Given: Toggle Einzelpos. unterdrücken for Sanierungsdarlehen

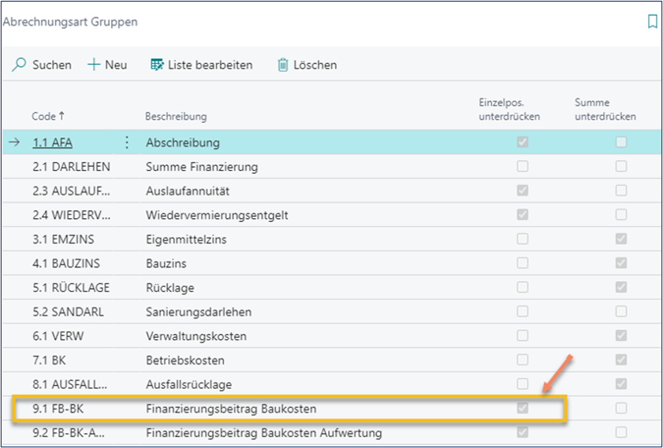Looking at the screenshot, I should (x=523, y=312).
